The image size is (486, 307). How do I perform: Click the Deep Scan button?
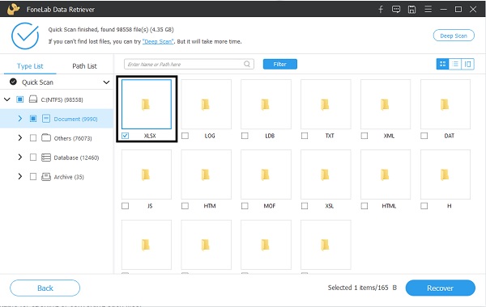coord(454,36)
